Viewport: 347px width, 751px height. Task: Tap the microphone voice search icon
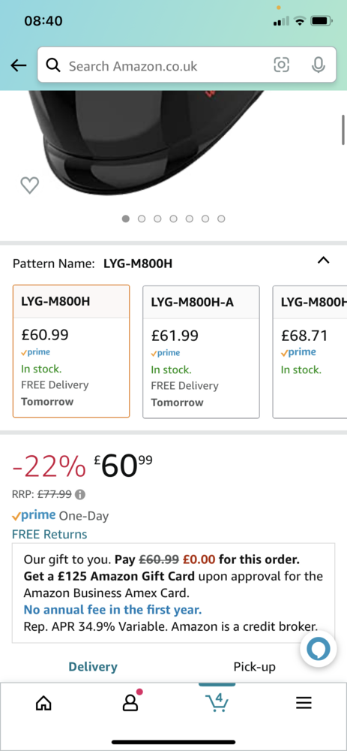pos(319,65)
